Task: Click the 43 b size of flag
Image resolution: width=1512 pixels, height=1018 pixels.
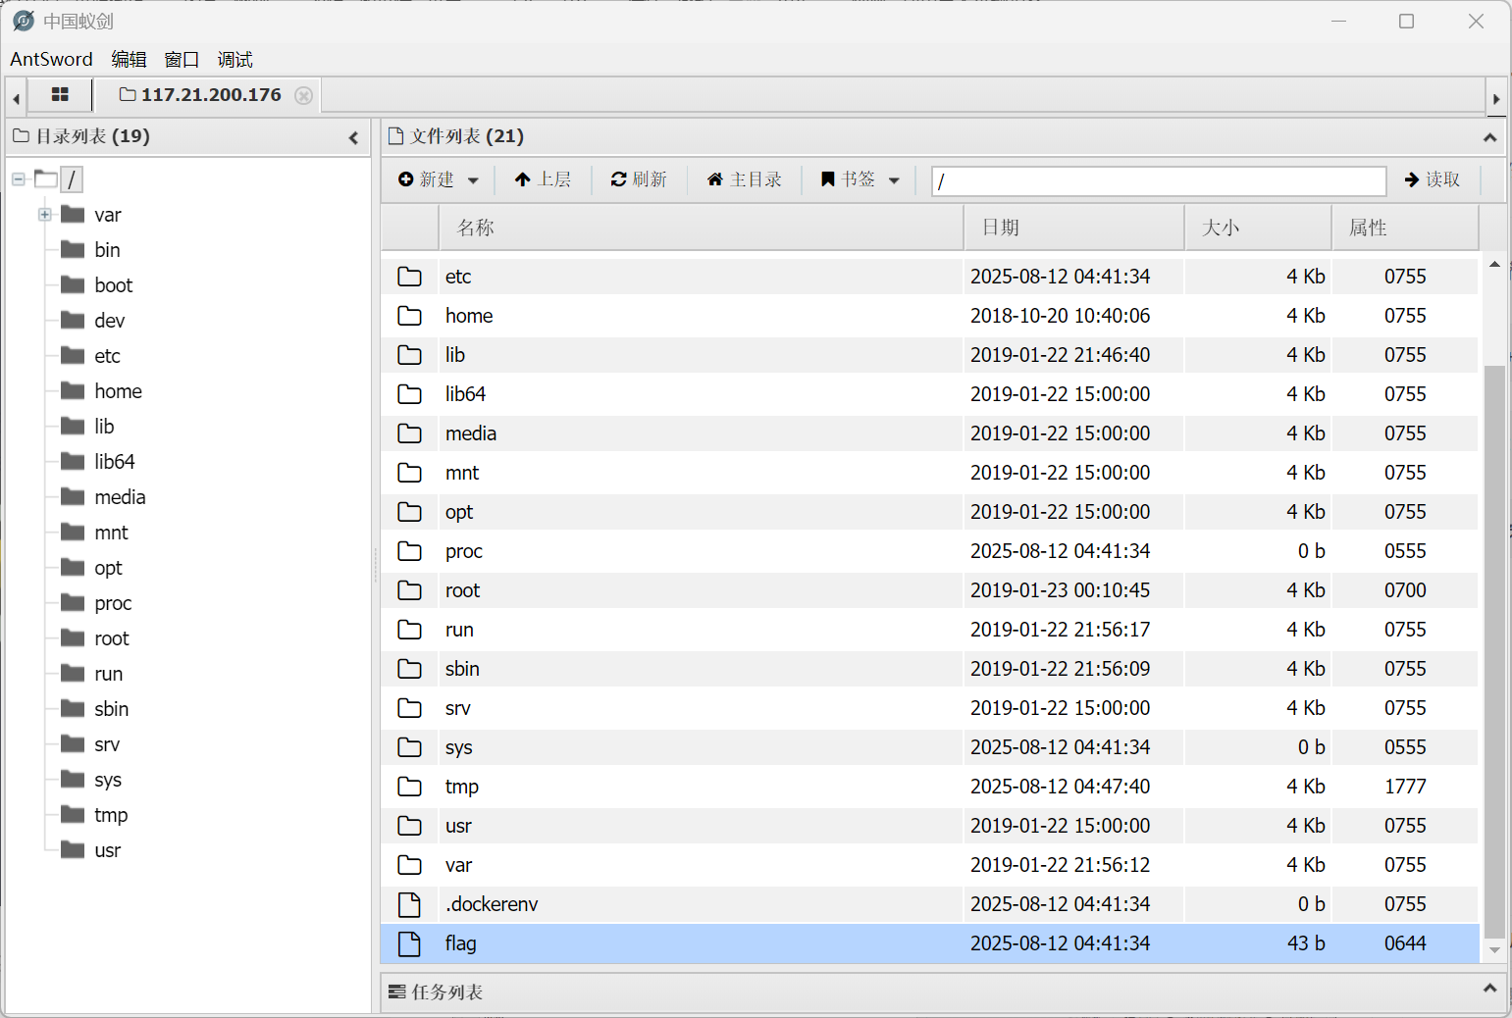Action: [x=1306, y=943]
